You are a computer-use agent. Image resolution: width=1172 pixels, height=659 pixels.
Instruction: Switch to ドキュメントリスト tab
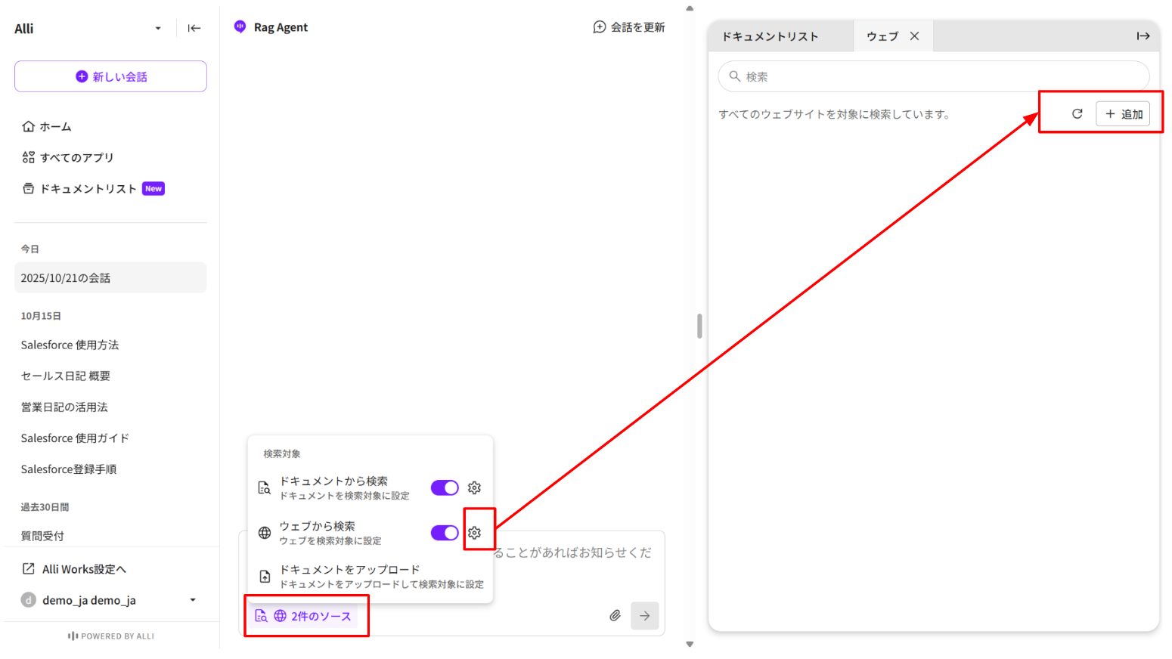point(770,36)
